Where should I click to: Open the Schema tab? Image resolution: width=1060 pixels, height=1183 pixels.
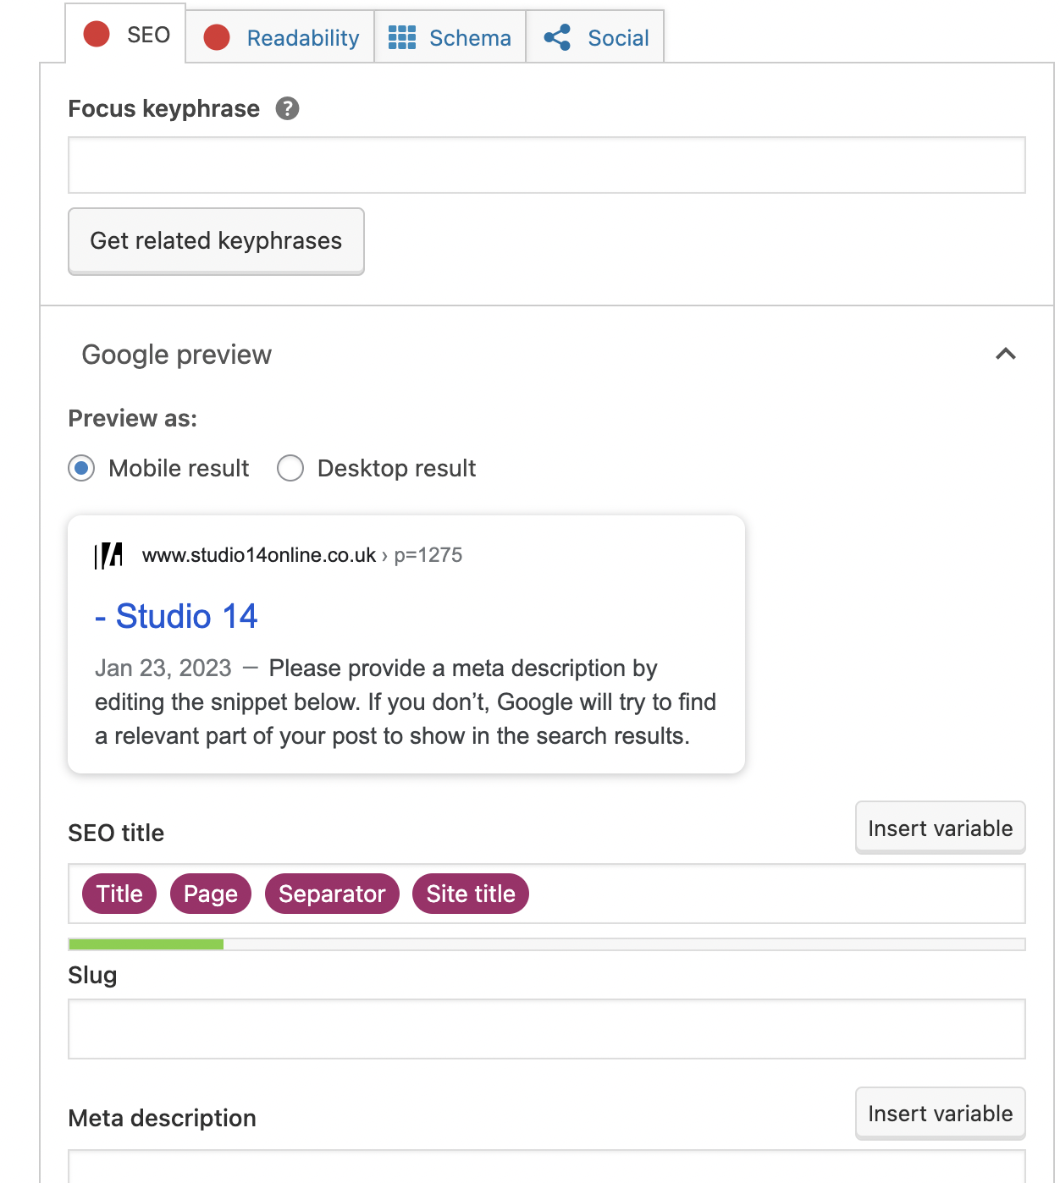pos(469,38)
